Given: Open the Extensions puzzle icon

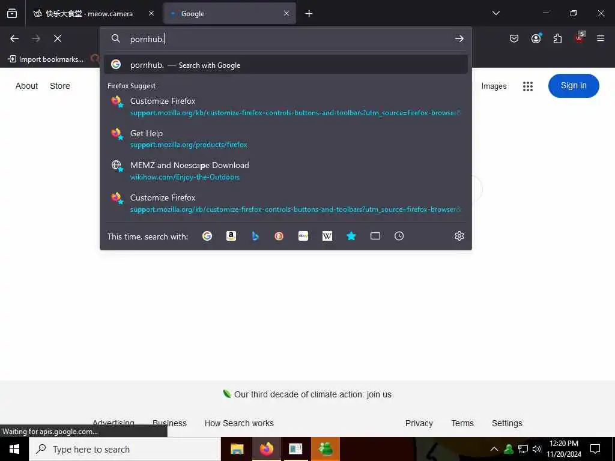Looking at the screenshot, I should tap(557, 38).
